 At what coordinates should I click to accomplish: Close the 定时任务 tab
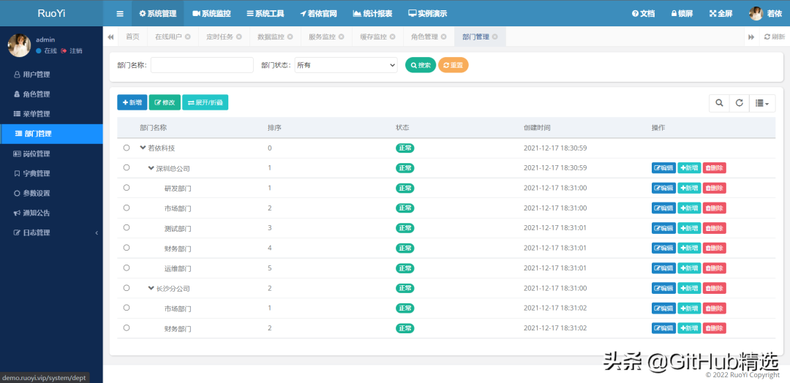(x=238, y=37)
